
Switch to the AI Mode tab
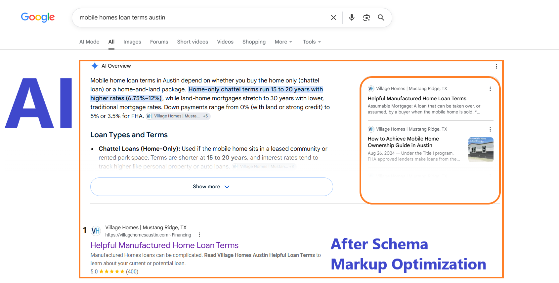click(89, 42)
